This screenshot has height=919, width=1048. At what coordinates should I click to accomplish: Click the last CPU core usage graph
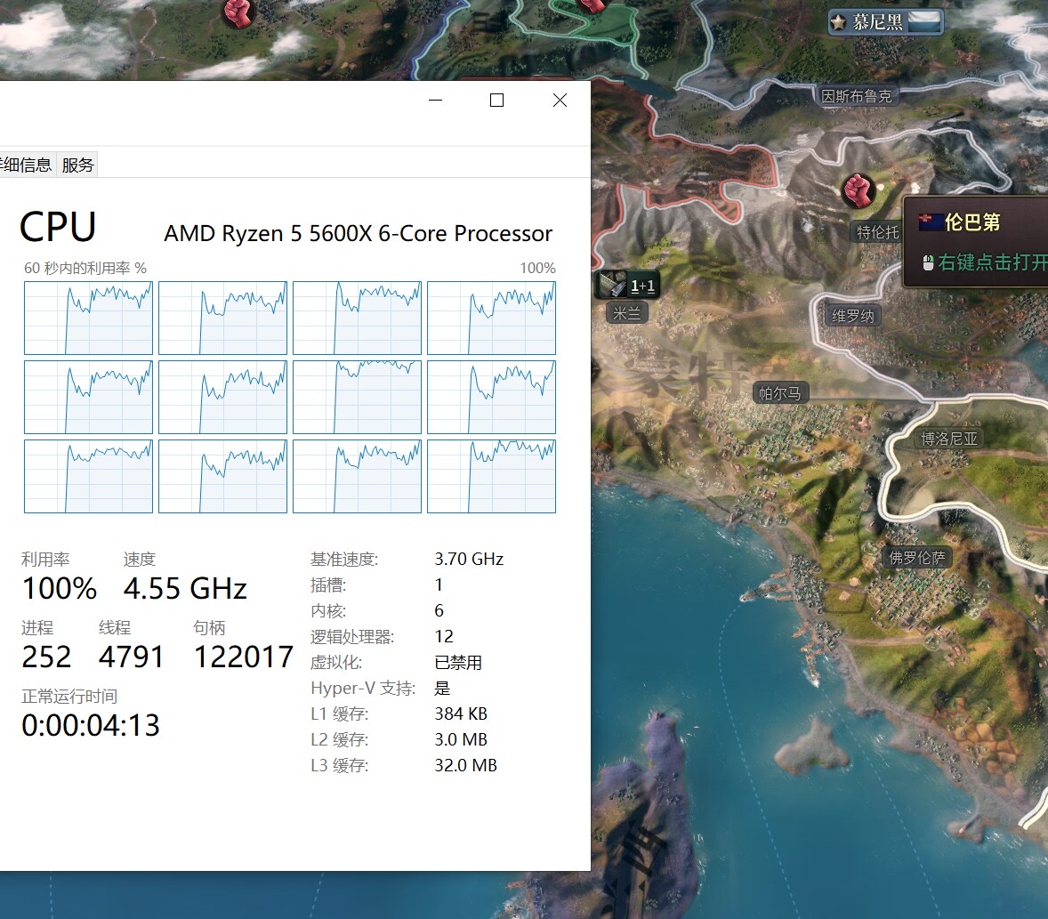[x=491, y=476]
